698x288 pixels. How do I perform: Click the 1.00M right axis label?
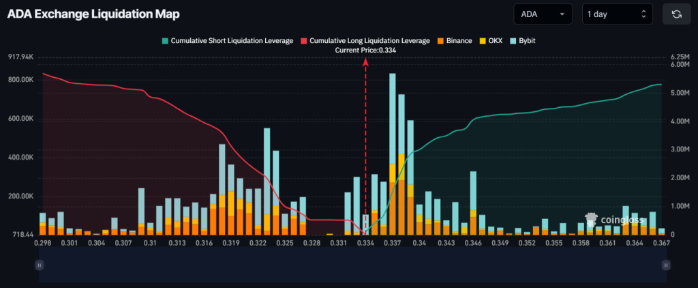click(x=680, y=206)
